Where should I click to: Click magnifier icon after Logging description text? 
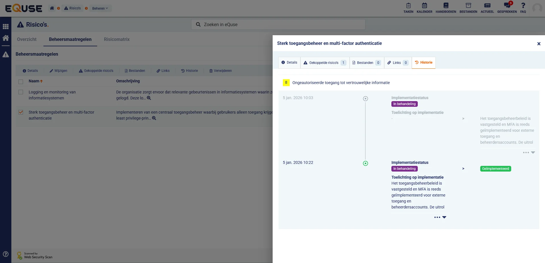click(149, 98)
